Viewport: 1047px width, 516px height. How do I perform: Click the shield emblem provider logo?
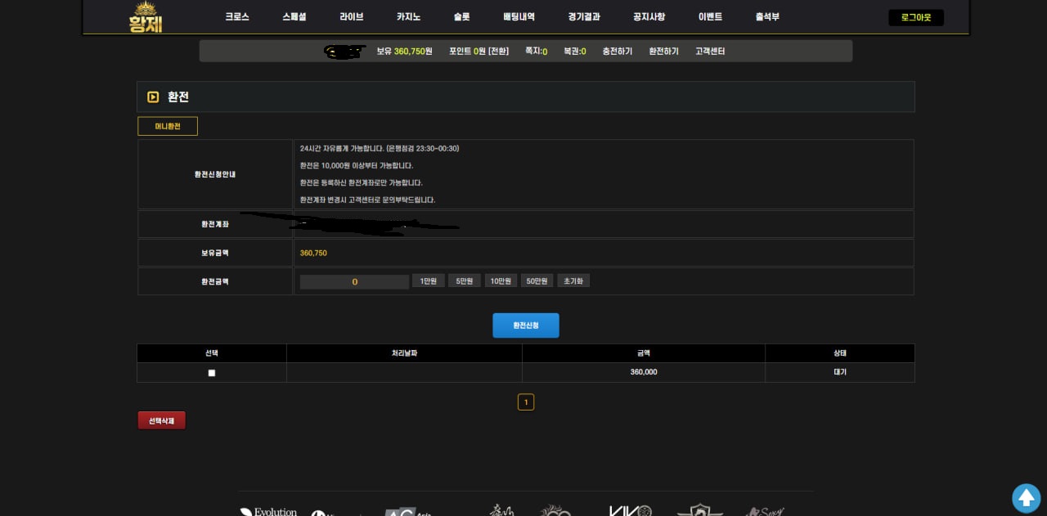point(699,510)
